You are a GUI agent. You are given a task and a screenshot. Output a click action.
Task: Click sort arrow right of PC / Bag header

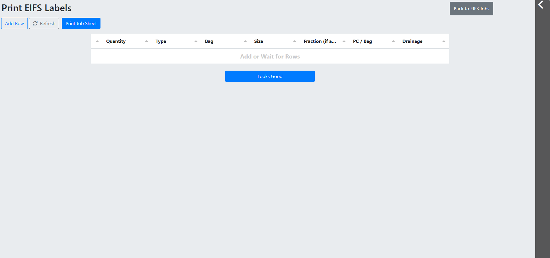pyautogui.click(x=393, y=41)
